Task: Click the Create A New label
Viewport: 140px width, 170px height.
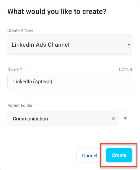Action: coord(20,30)
